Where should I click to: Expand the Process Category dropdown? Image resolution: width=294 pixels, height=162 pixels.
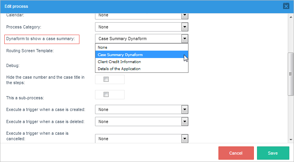185,27
